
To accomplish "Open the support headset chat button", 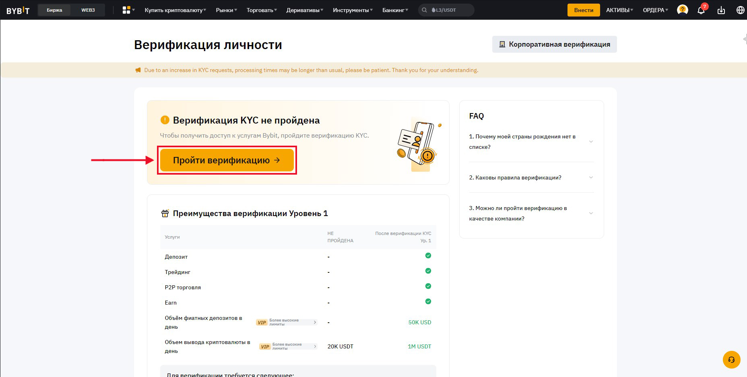I will 731,360.
